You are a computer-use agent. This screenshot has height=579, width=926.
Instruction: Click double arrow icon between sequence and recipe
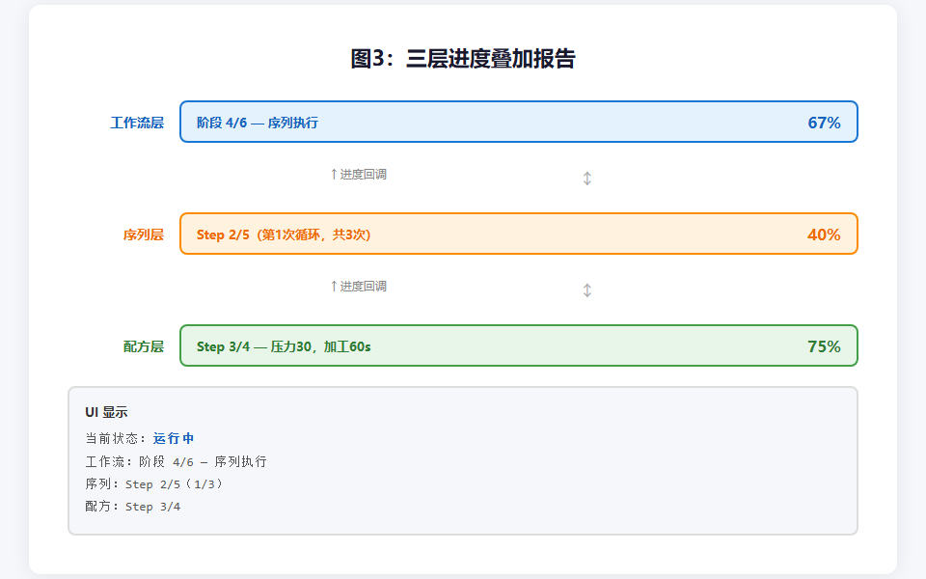[x=587, y=290]
